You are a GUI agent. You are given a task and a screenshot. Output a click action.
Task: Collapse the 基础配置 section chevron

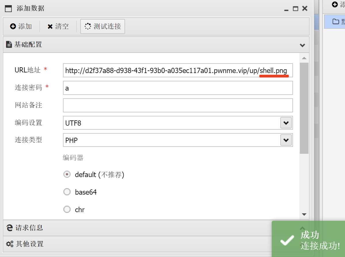[x=302, y=45]
